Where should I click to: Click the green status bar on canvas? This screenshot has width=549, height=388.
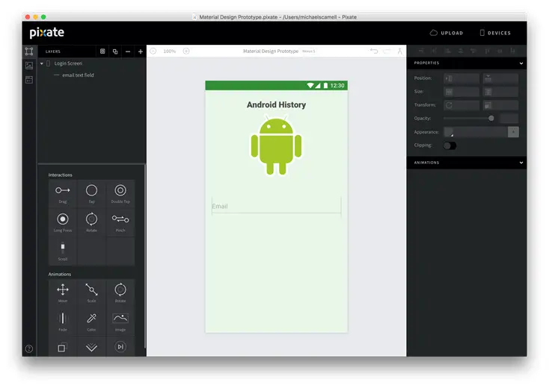point(276,86)
